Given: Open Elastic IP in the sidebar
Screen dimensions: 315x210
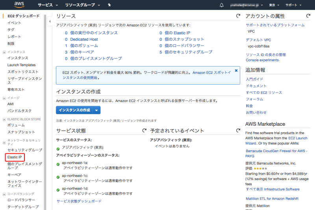Looking at the screenshot, I should (x=15, y=157).
